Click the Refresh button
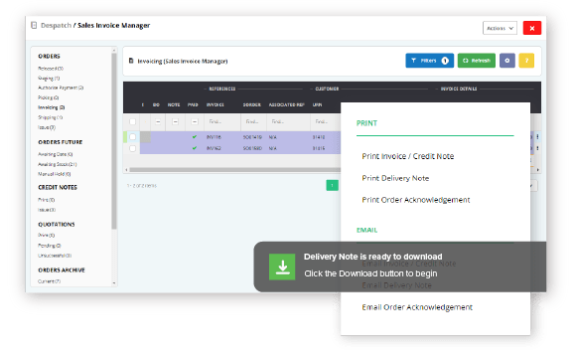The width and height of the screenshot is (576, 358). [477, 61]
